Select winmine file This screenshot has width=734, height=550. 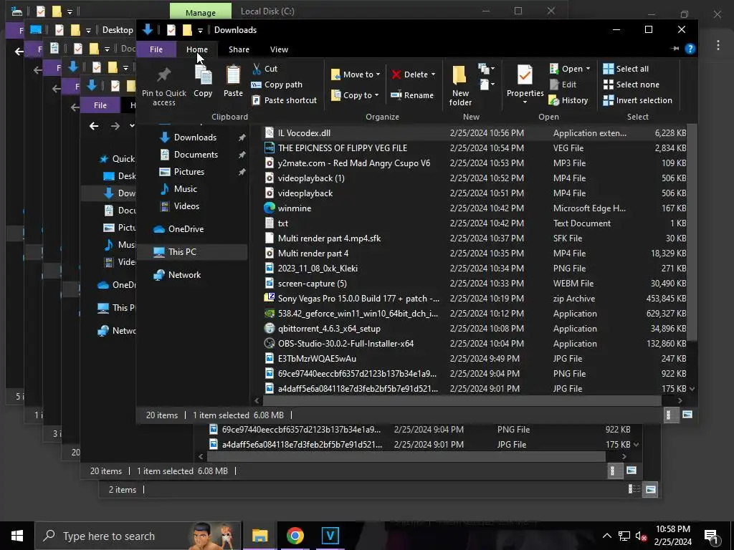pyautogui.click(x=294, y=208)
